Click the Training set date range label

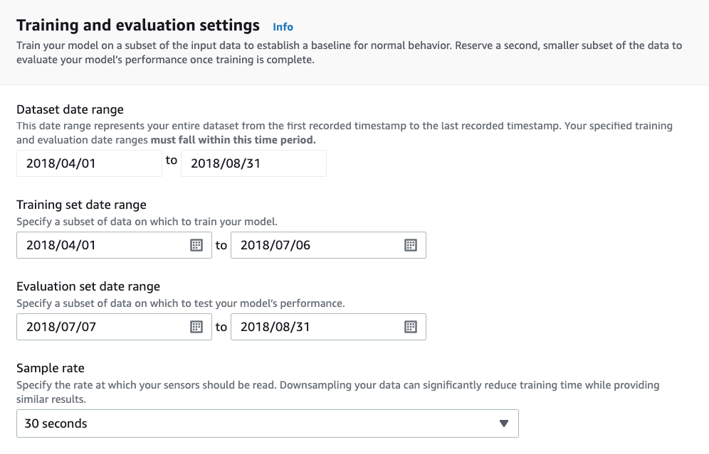click(81, 205)
